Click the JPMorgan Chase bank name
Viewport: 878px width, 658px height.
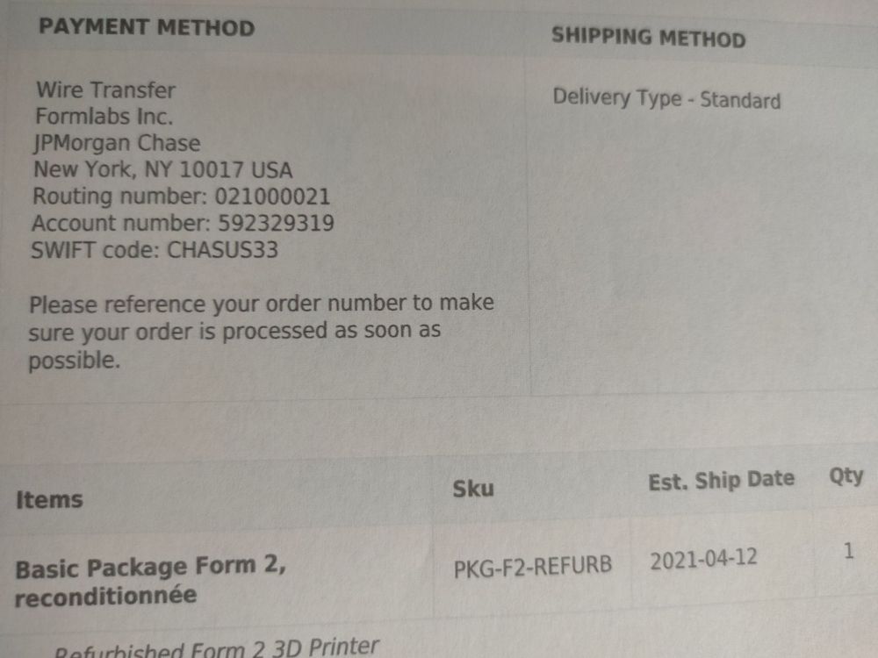click(x=118, y=143)
